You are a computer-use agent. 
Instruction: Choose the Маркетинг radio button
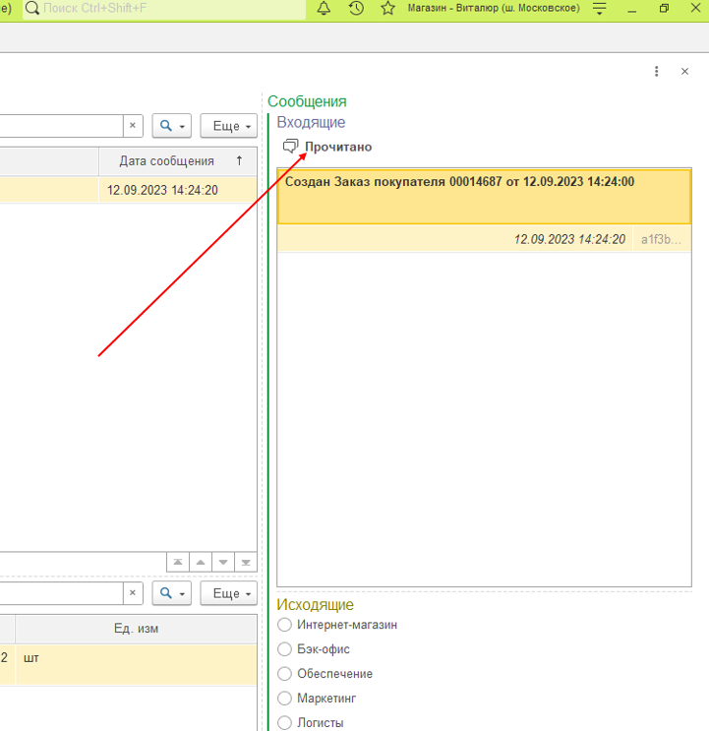point(285,699)
